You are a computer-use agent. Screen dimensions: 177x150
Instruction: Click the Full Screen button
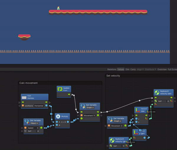172,70
